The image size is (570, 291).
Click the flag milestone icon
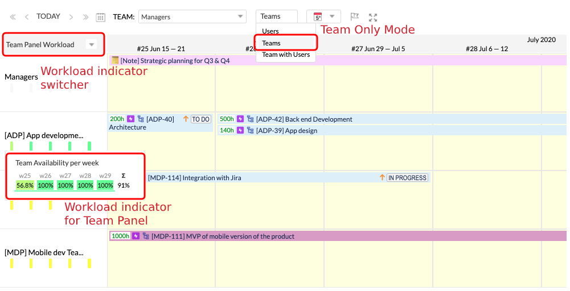(354, 17)
